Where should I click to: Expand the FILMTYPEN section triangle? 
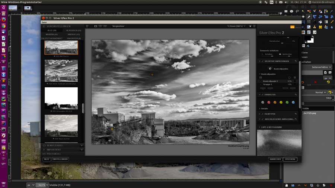click(x=260, y=114)
